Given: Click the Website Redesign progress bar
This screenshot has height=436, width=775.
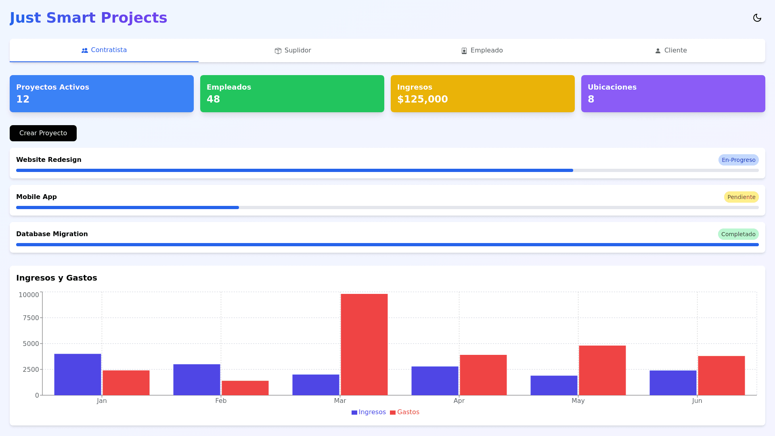Looking at the screenshot, I should point(295,170).
